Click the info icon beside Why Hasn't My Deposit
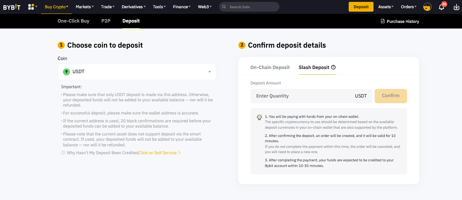This screenshot has width=462, height=200. click(63, 153)
